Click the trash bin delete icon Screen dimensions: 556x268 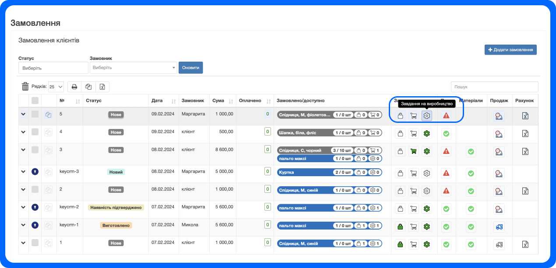[25, 87]
